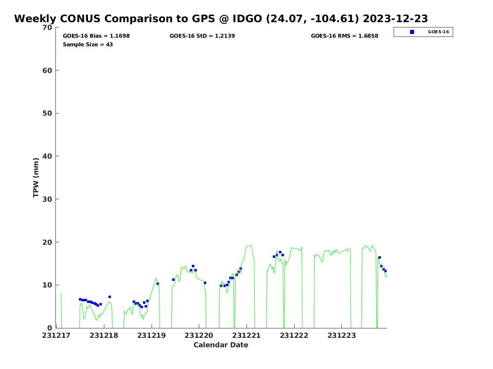Image resolution: width=493 pixels, height=369 pixels.
Task: Click the 70 tick on the y-axis
Action: pyautogui.click(x=47, y=27)
